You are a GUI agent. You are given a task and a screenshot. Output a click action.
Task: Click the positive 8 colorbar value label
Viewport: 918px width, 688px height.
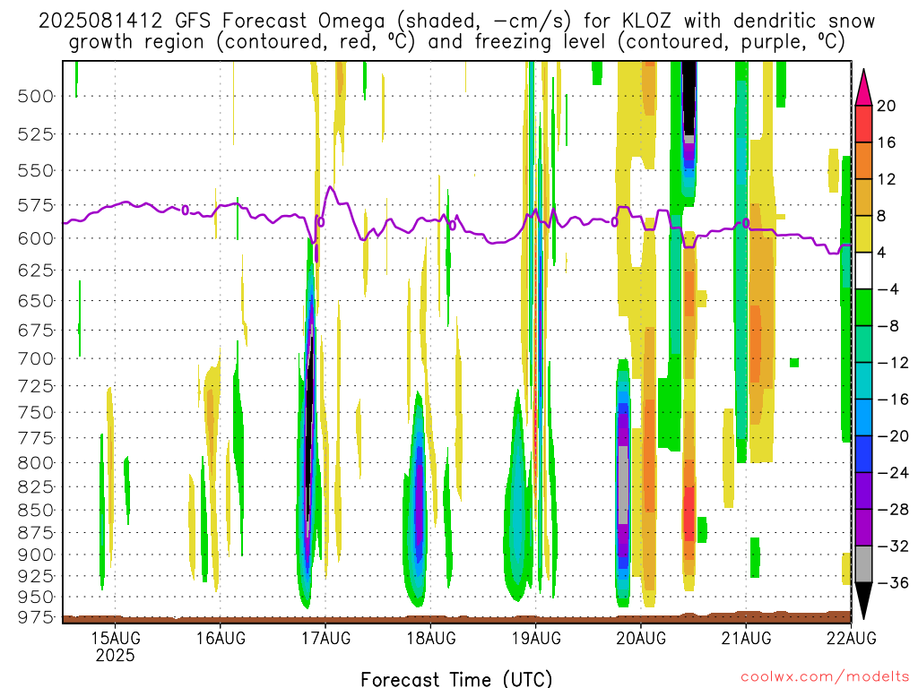pyautogui.click(x=882, y=216)
